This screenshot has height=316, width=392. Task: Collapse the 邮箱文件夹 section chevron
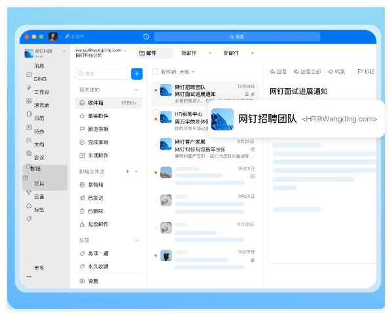coord(136,172)
